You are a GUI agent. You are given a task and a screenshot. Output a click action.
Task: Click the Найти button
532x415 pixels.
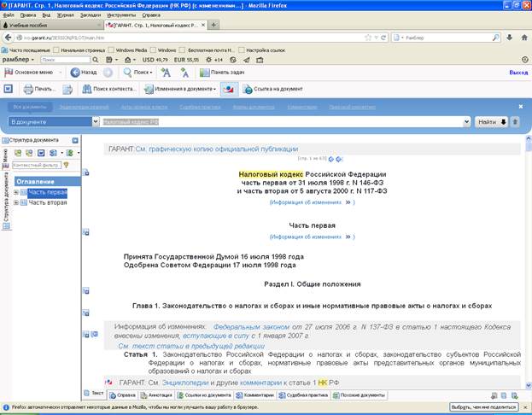coord(491,122)
